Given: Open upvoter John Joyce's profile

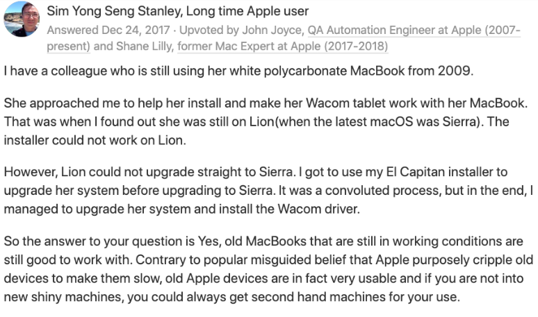Looking at the screenshot, I should (x=272, y=30).
